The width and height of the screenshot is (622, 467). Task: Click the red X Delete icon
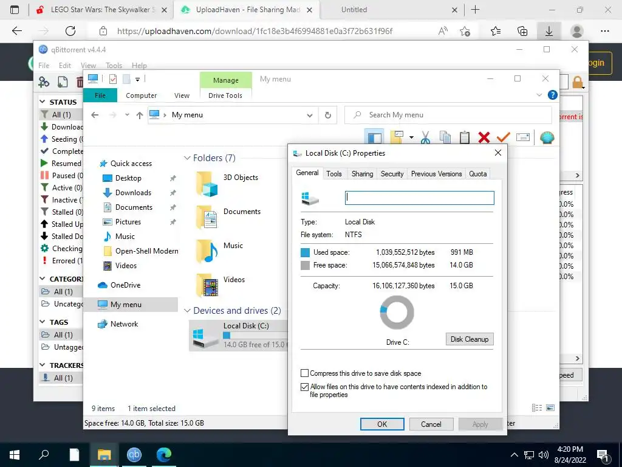pyautogui.click(x=484, y=138)
